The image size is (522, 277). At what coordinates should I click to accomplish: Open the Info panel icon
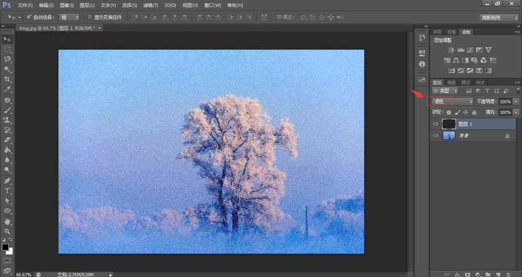422,64
